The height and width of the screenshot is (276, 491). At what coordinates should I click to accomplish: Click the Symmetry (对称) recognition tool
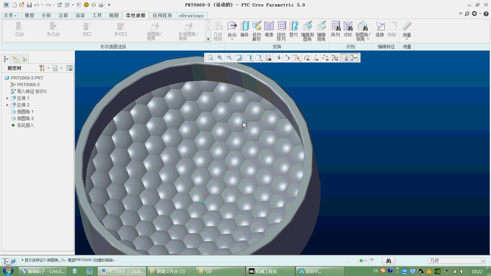click(x=348, y=29)
